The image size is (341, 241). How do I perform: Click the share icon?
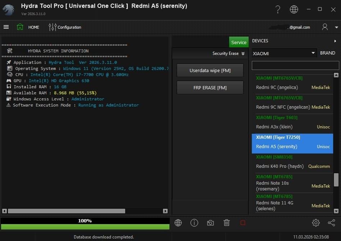click(x=332, y=223)
